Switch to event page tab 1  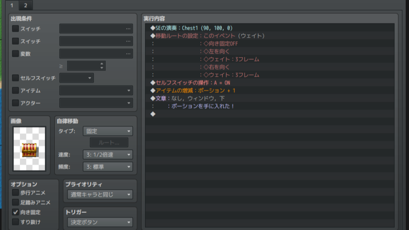pos(12,5)
